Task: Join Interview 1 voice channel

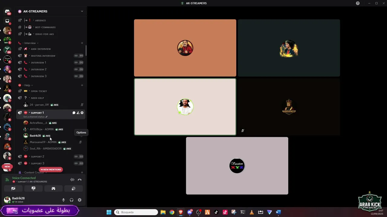Action: 50,63
